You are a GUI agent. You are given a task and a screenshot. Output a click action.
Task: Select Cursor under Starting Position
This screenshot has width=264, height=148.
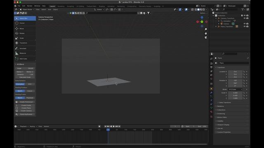pos(30,91)
